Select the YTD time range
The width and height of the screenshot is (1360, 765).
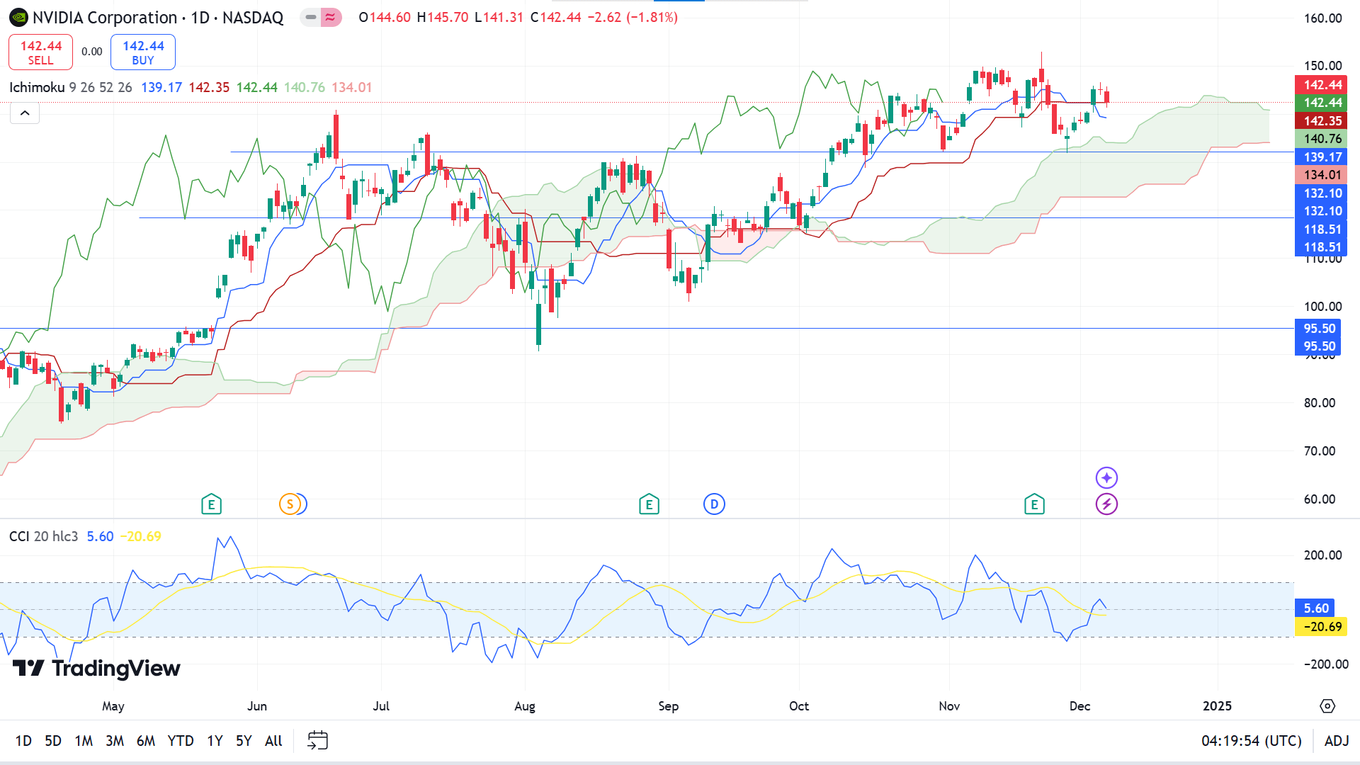click(x=181, y=741)
